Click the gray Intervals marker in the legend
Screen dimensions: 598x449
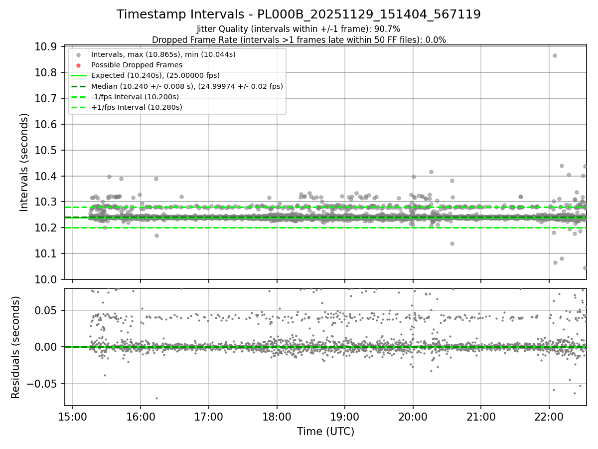(78, 55)
